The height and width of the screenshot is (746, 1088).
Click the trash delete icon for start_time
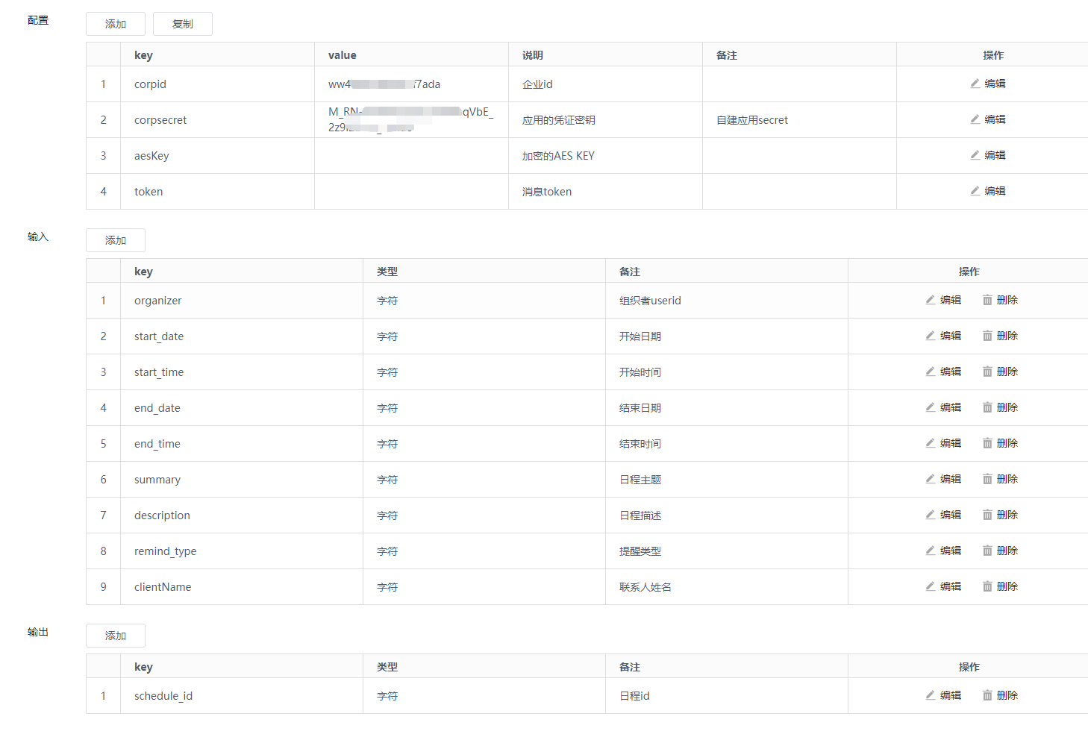coord(987,372)
